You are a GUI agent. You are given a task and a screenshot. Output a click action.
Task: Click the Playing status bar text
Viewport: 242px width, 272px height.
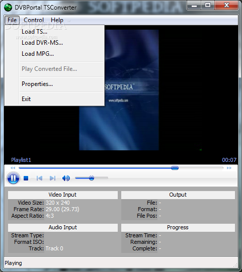tap(13, 263)
